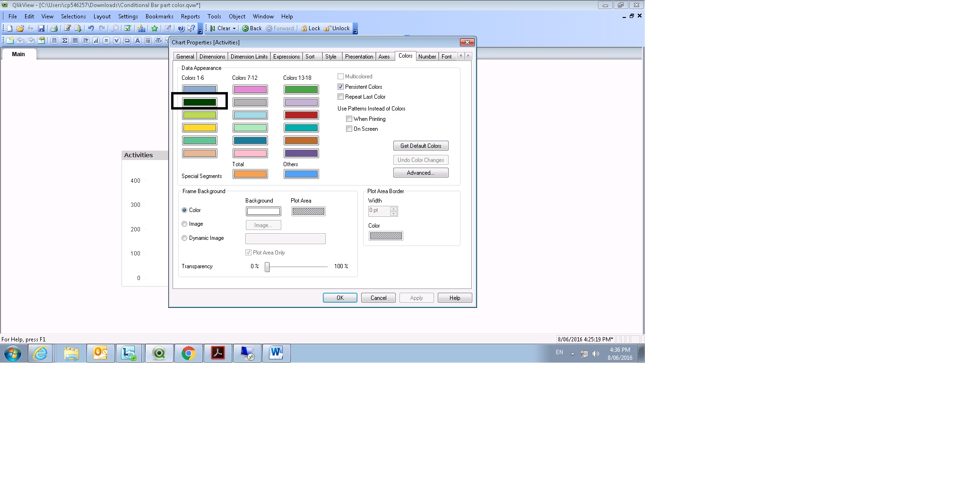This screenshot has width=963, height=492.
Task: Open the Sheet Properties icon
Action: tap(41, 41)
